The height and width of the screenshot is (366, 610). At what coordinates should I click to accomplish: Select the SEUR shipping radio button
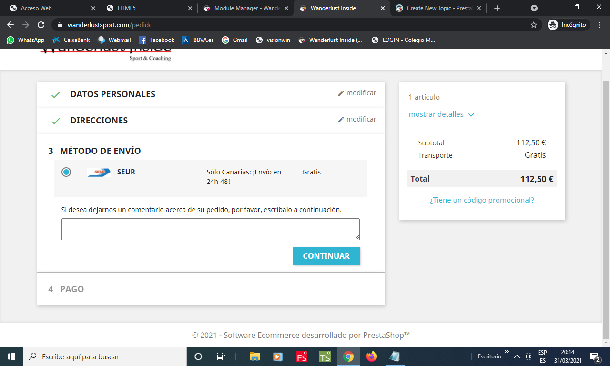(x=66, y=172)
